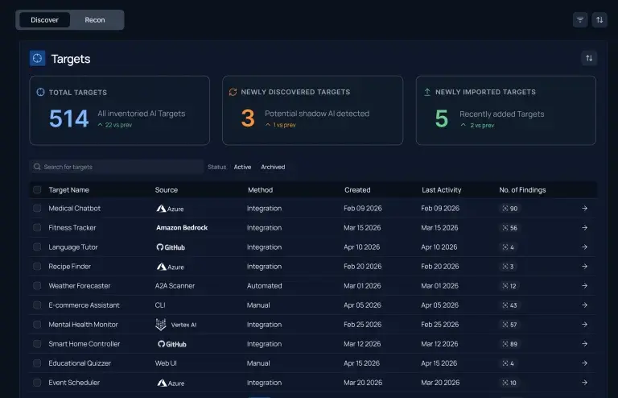The height and width of the screenshot is (398, 618).
Task: Check the Weather Forecaster row checkbox
Action: [37, 285]
